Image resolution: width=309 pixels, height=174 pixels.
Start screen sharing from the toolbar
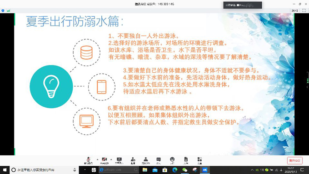point(119,160)
